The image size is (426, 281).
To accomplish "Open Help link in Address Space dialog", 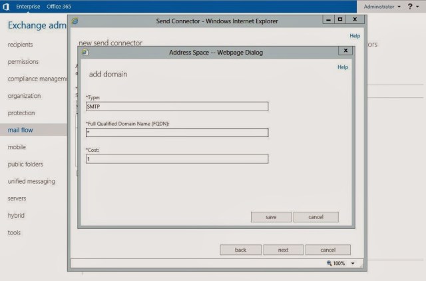I will pyautogui.click(x=342, y=67).
